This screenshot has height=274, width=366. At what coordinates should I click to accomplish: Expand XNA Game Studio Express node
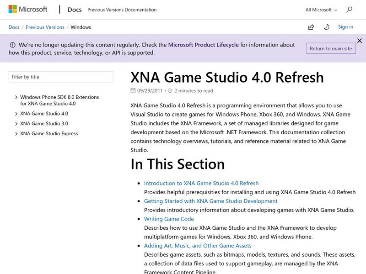[16, 134]
